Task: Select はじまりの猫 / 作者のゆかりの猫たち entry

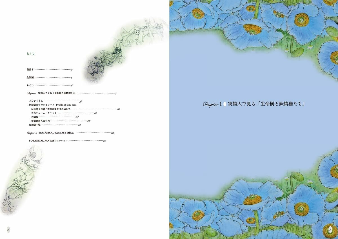Action: pyautogui.click(x=75, y=109)
